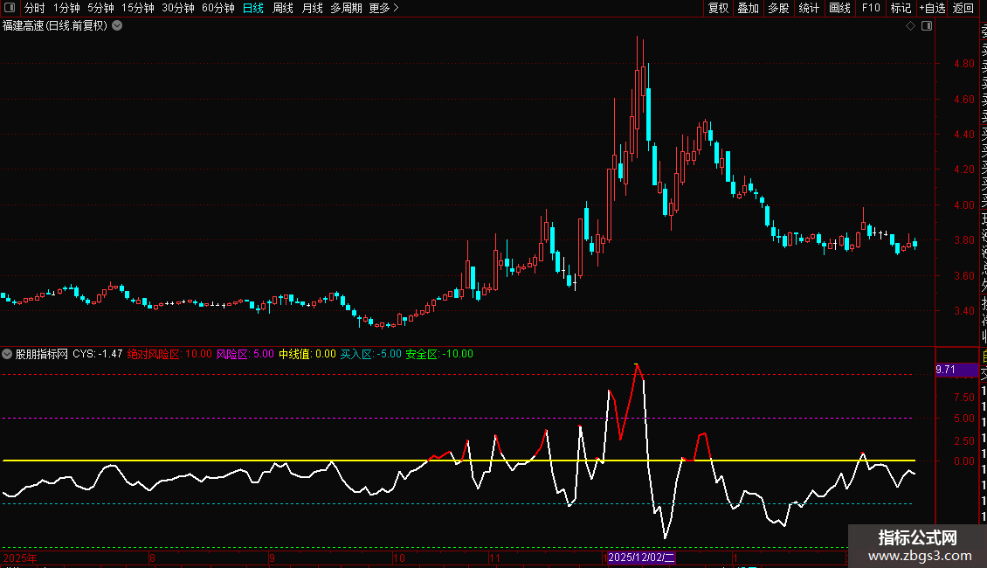The image size is (987, 568).
Task: Click the month 10 tick on time axis
Action: pos(399,558)
